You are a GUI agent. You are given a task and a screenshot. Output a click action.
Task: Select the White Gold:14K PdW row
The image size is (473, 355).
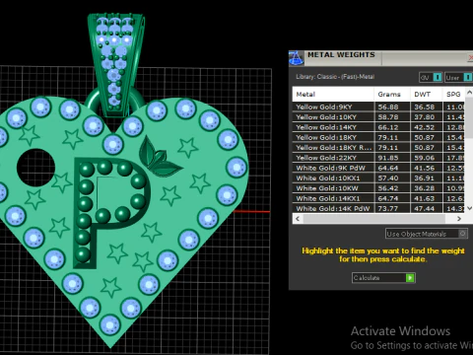(x=378, y=208)
